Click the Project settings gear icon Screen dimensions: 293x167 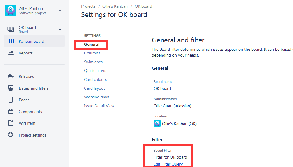[11, 135]
